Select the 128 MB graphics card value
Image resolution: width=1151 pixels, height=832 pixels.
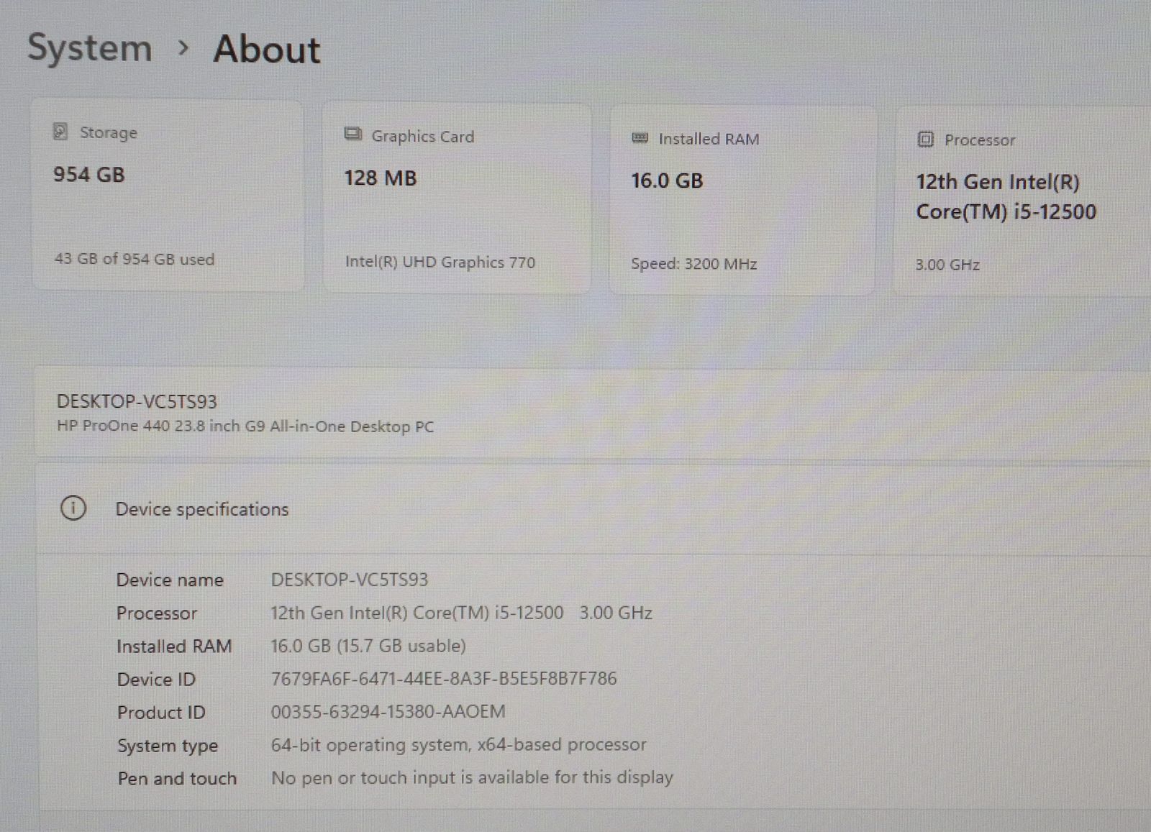click(380, 178)
